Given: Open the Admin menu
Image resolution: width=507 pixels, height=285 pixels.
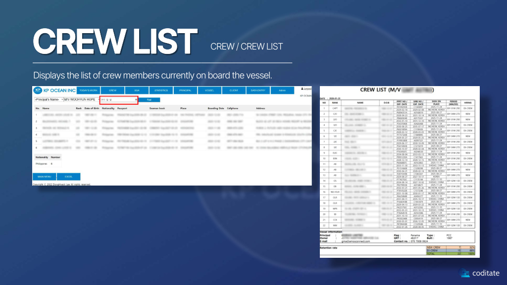Looking at the screenshot, I should click(x=282, y=91).
